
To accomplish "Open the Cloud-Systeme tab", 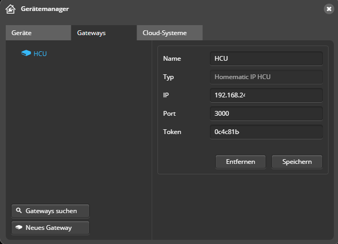I will click(170, 32).
